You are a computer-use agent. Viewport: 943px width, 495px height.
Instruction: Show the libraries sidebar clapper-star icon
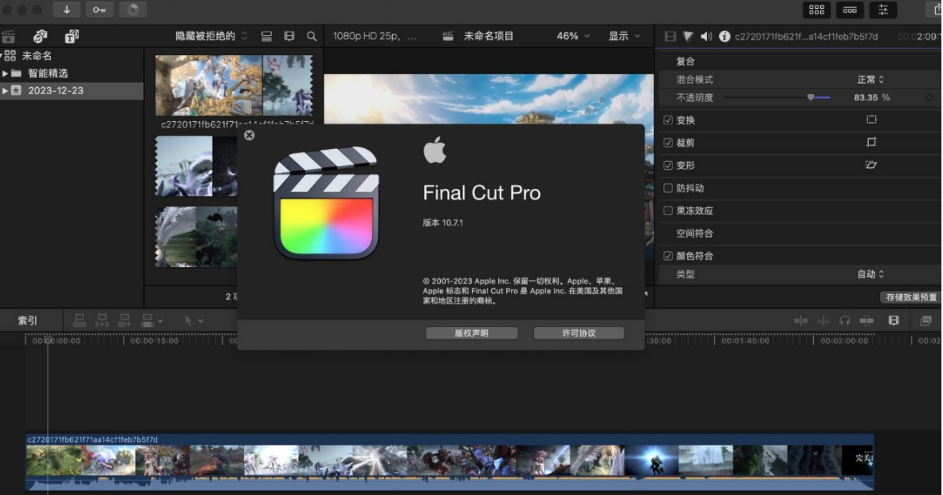9,37
